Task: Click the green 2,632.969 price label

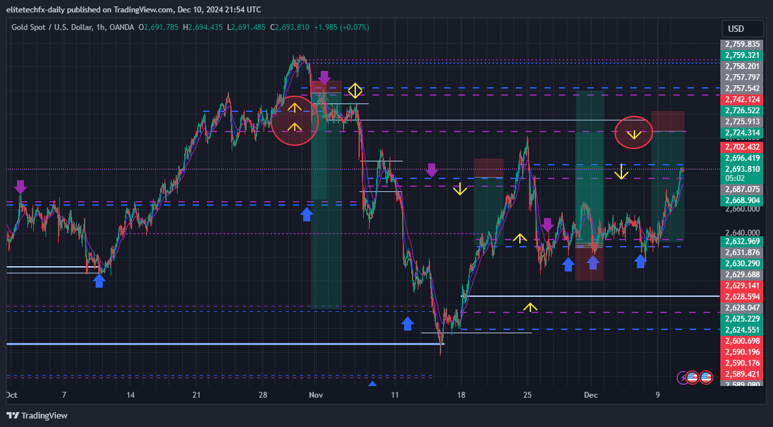Action: pos(742,241)
